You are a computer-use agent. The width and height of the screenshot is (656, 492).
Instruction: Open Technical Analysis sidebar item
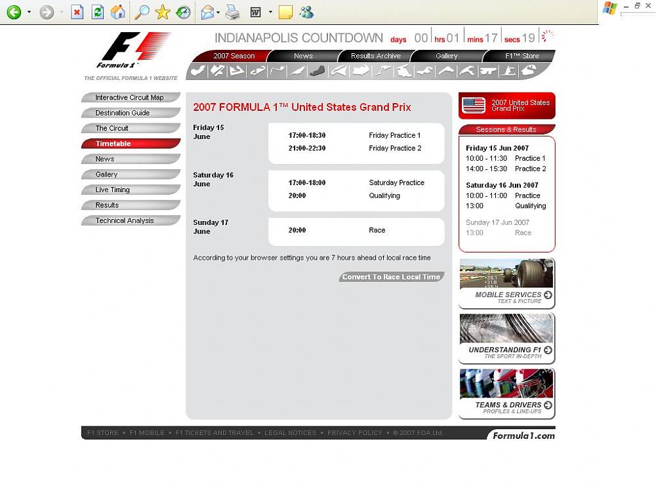click(x=131, y=220)
